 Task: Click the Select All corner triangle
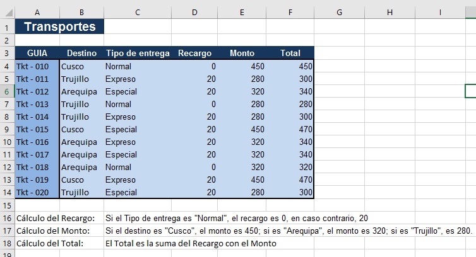[8, 13]
